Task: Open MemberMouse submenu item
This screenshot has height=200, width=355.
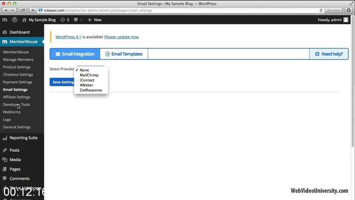Action: click(16, 52)
